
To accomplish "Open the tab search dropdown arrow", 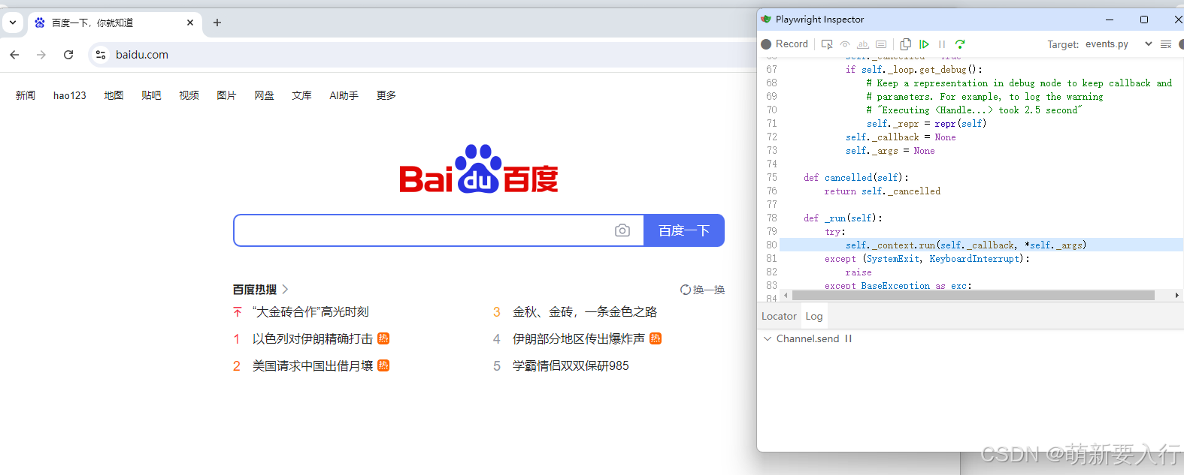I will tap(13, 23).
